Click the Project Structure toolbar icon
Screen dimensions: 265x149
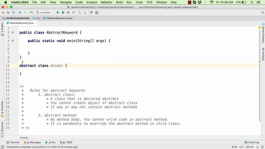point(92,12)
